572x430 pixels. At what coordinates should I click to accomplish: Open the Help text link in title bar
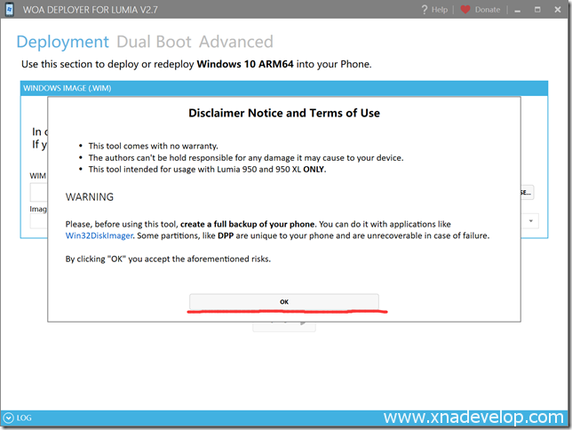[440, 10]
